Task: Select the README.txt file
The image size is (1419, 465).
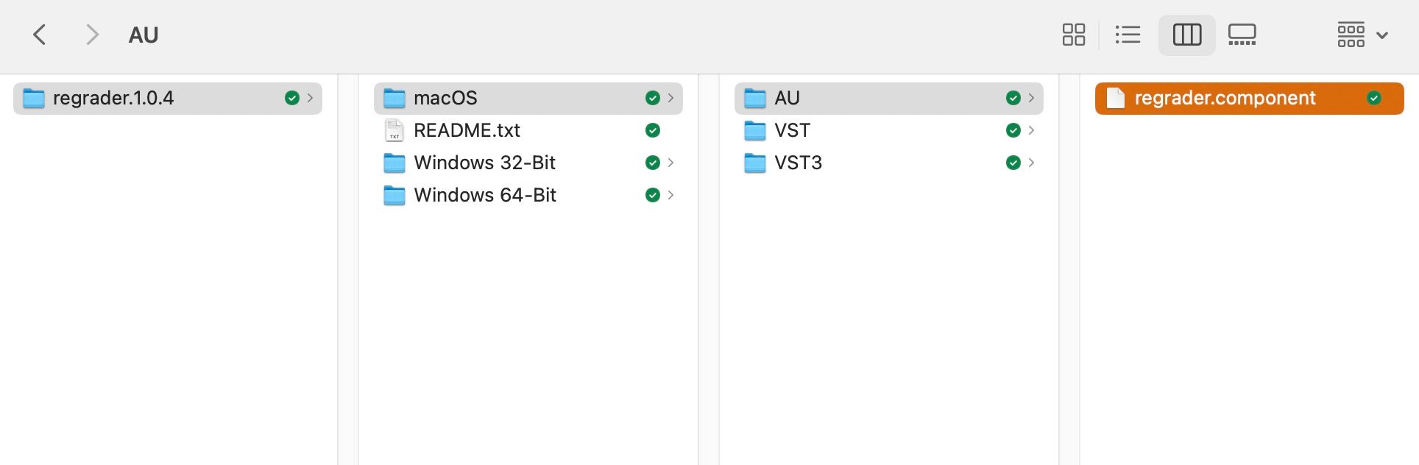Action: click(x=467, y=130)
